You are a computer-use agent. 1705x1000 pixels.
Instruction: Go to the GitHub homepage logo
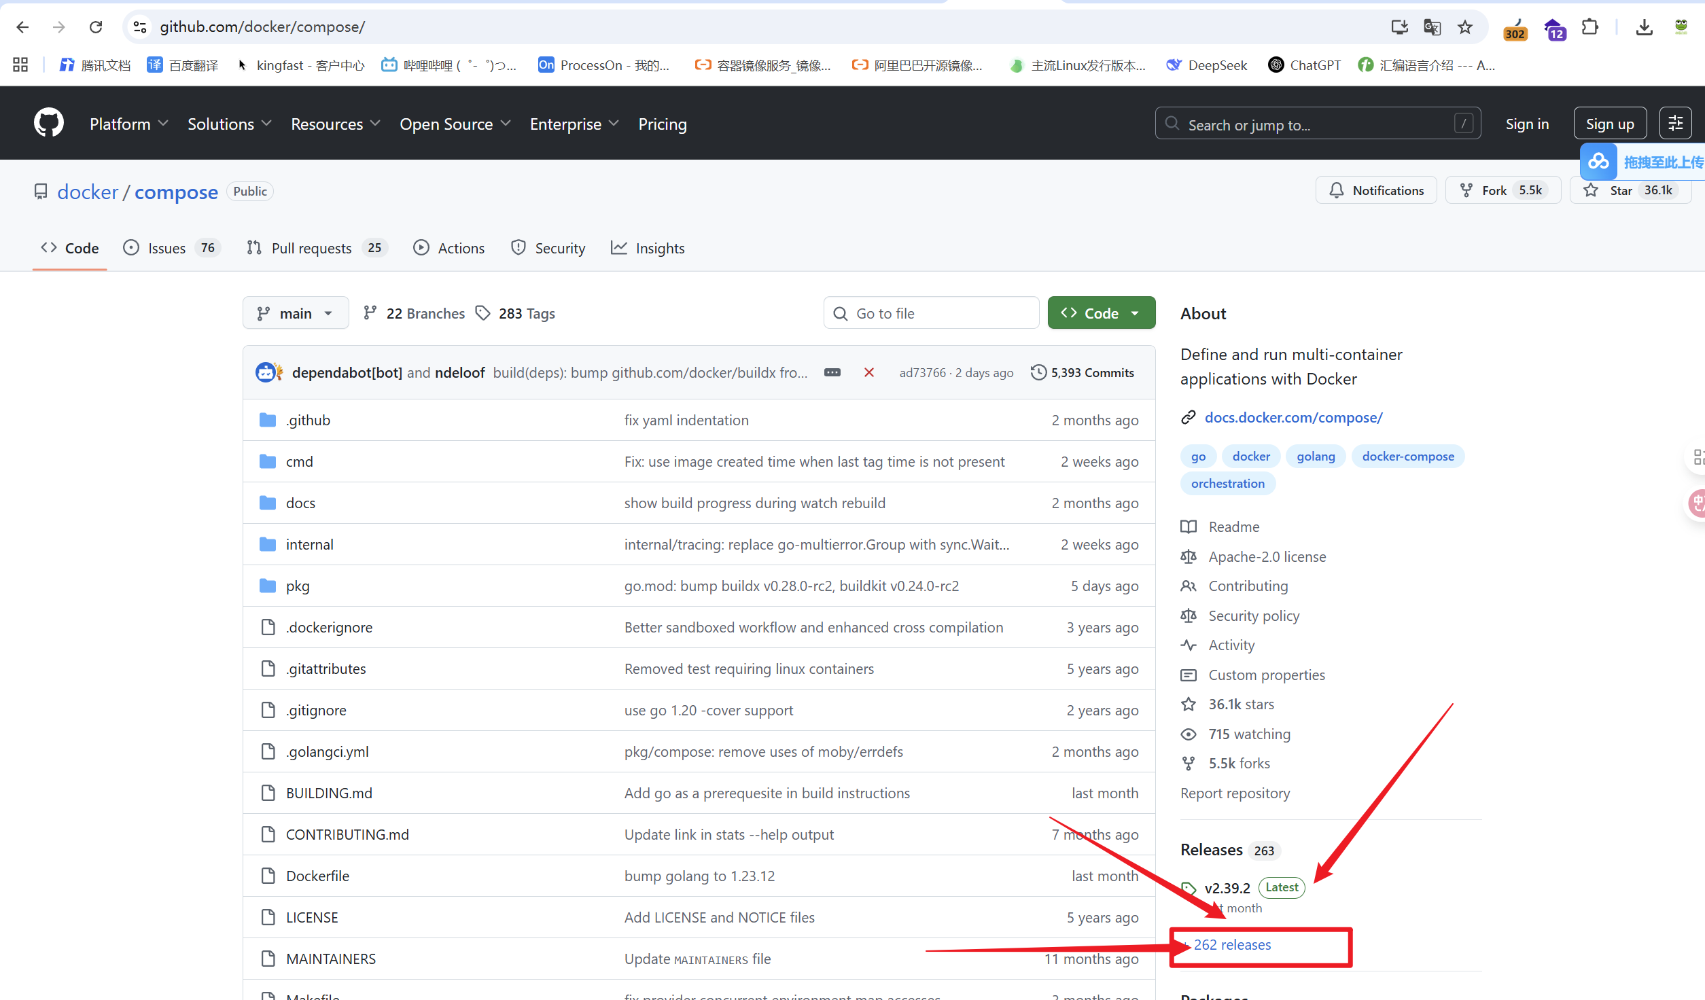[x=49, y=124]
